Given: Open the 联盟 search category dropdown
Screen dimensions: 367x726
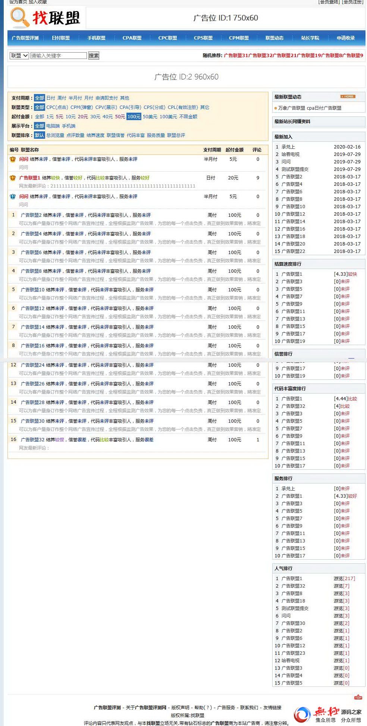Looking at the screenshot, I should (x=19, y=56).
